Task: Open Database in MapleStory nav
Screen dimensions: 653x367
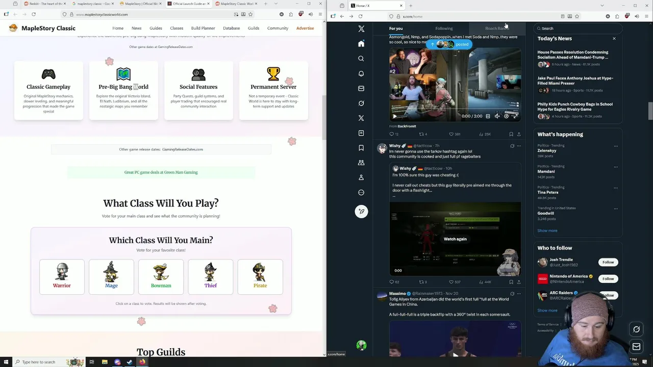Action: (x=231, y=28)
